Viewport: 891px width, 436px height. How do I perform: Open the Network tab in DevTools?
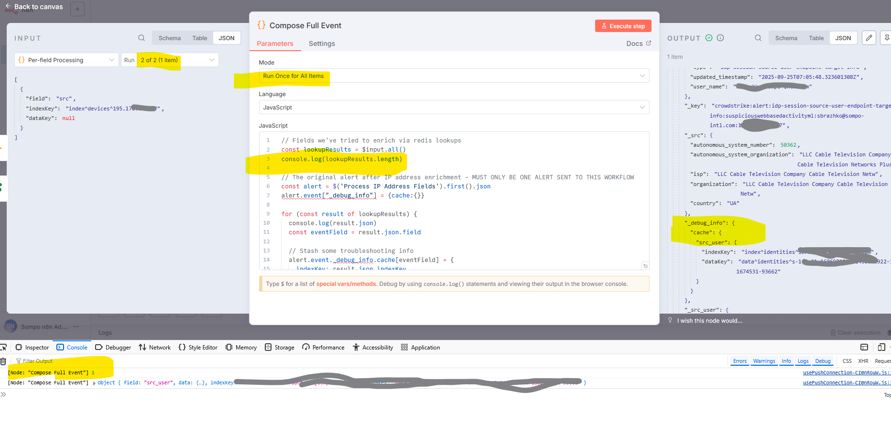pyautogui.click(x=154, y=347)
